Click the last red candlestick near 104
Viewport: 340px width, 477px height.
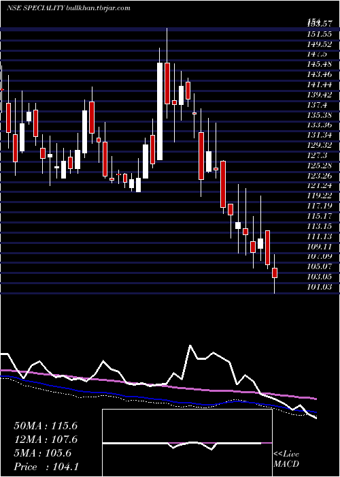(x=275, y=273)
